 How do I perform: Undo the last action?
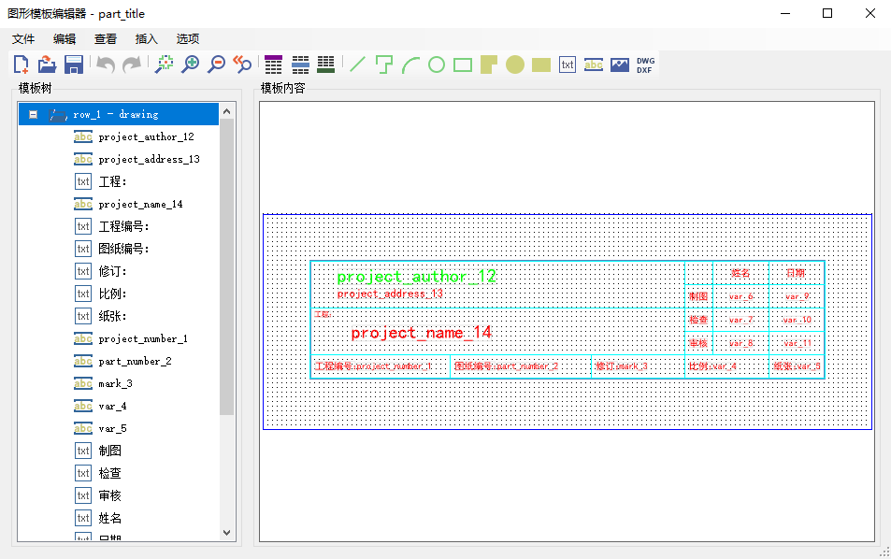coord(106,64)
